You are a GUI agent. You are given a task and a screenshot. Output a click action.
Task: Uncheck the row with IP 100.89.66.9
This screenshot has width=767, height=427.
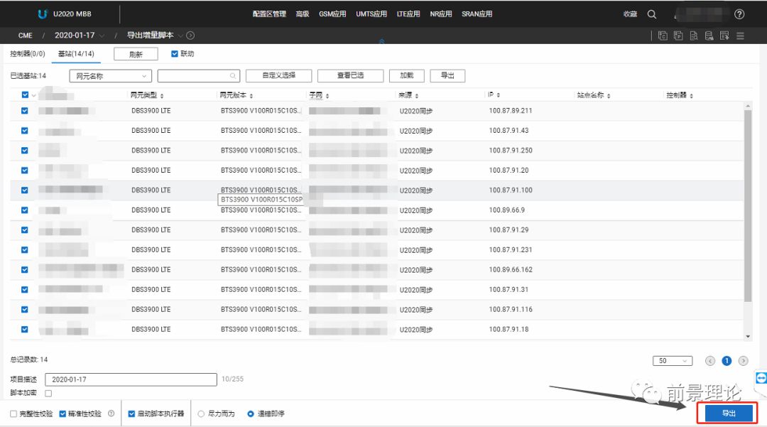(24, 210)
